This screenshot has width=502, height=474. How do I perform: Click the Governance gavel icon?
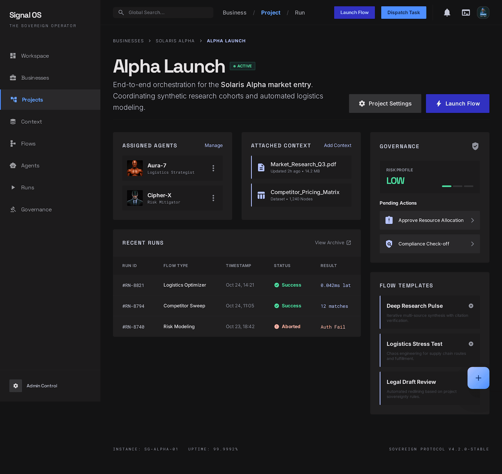coord(13,209)
